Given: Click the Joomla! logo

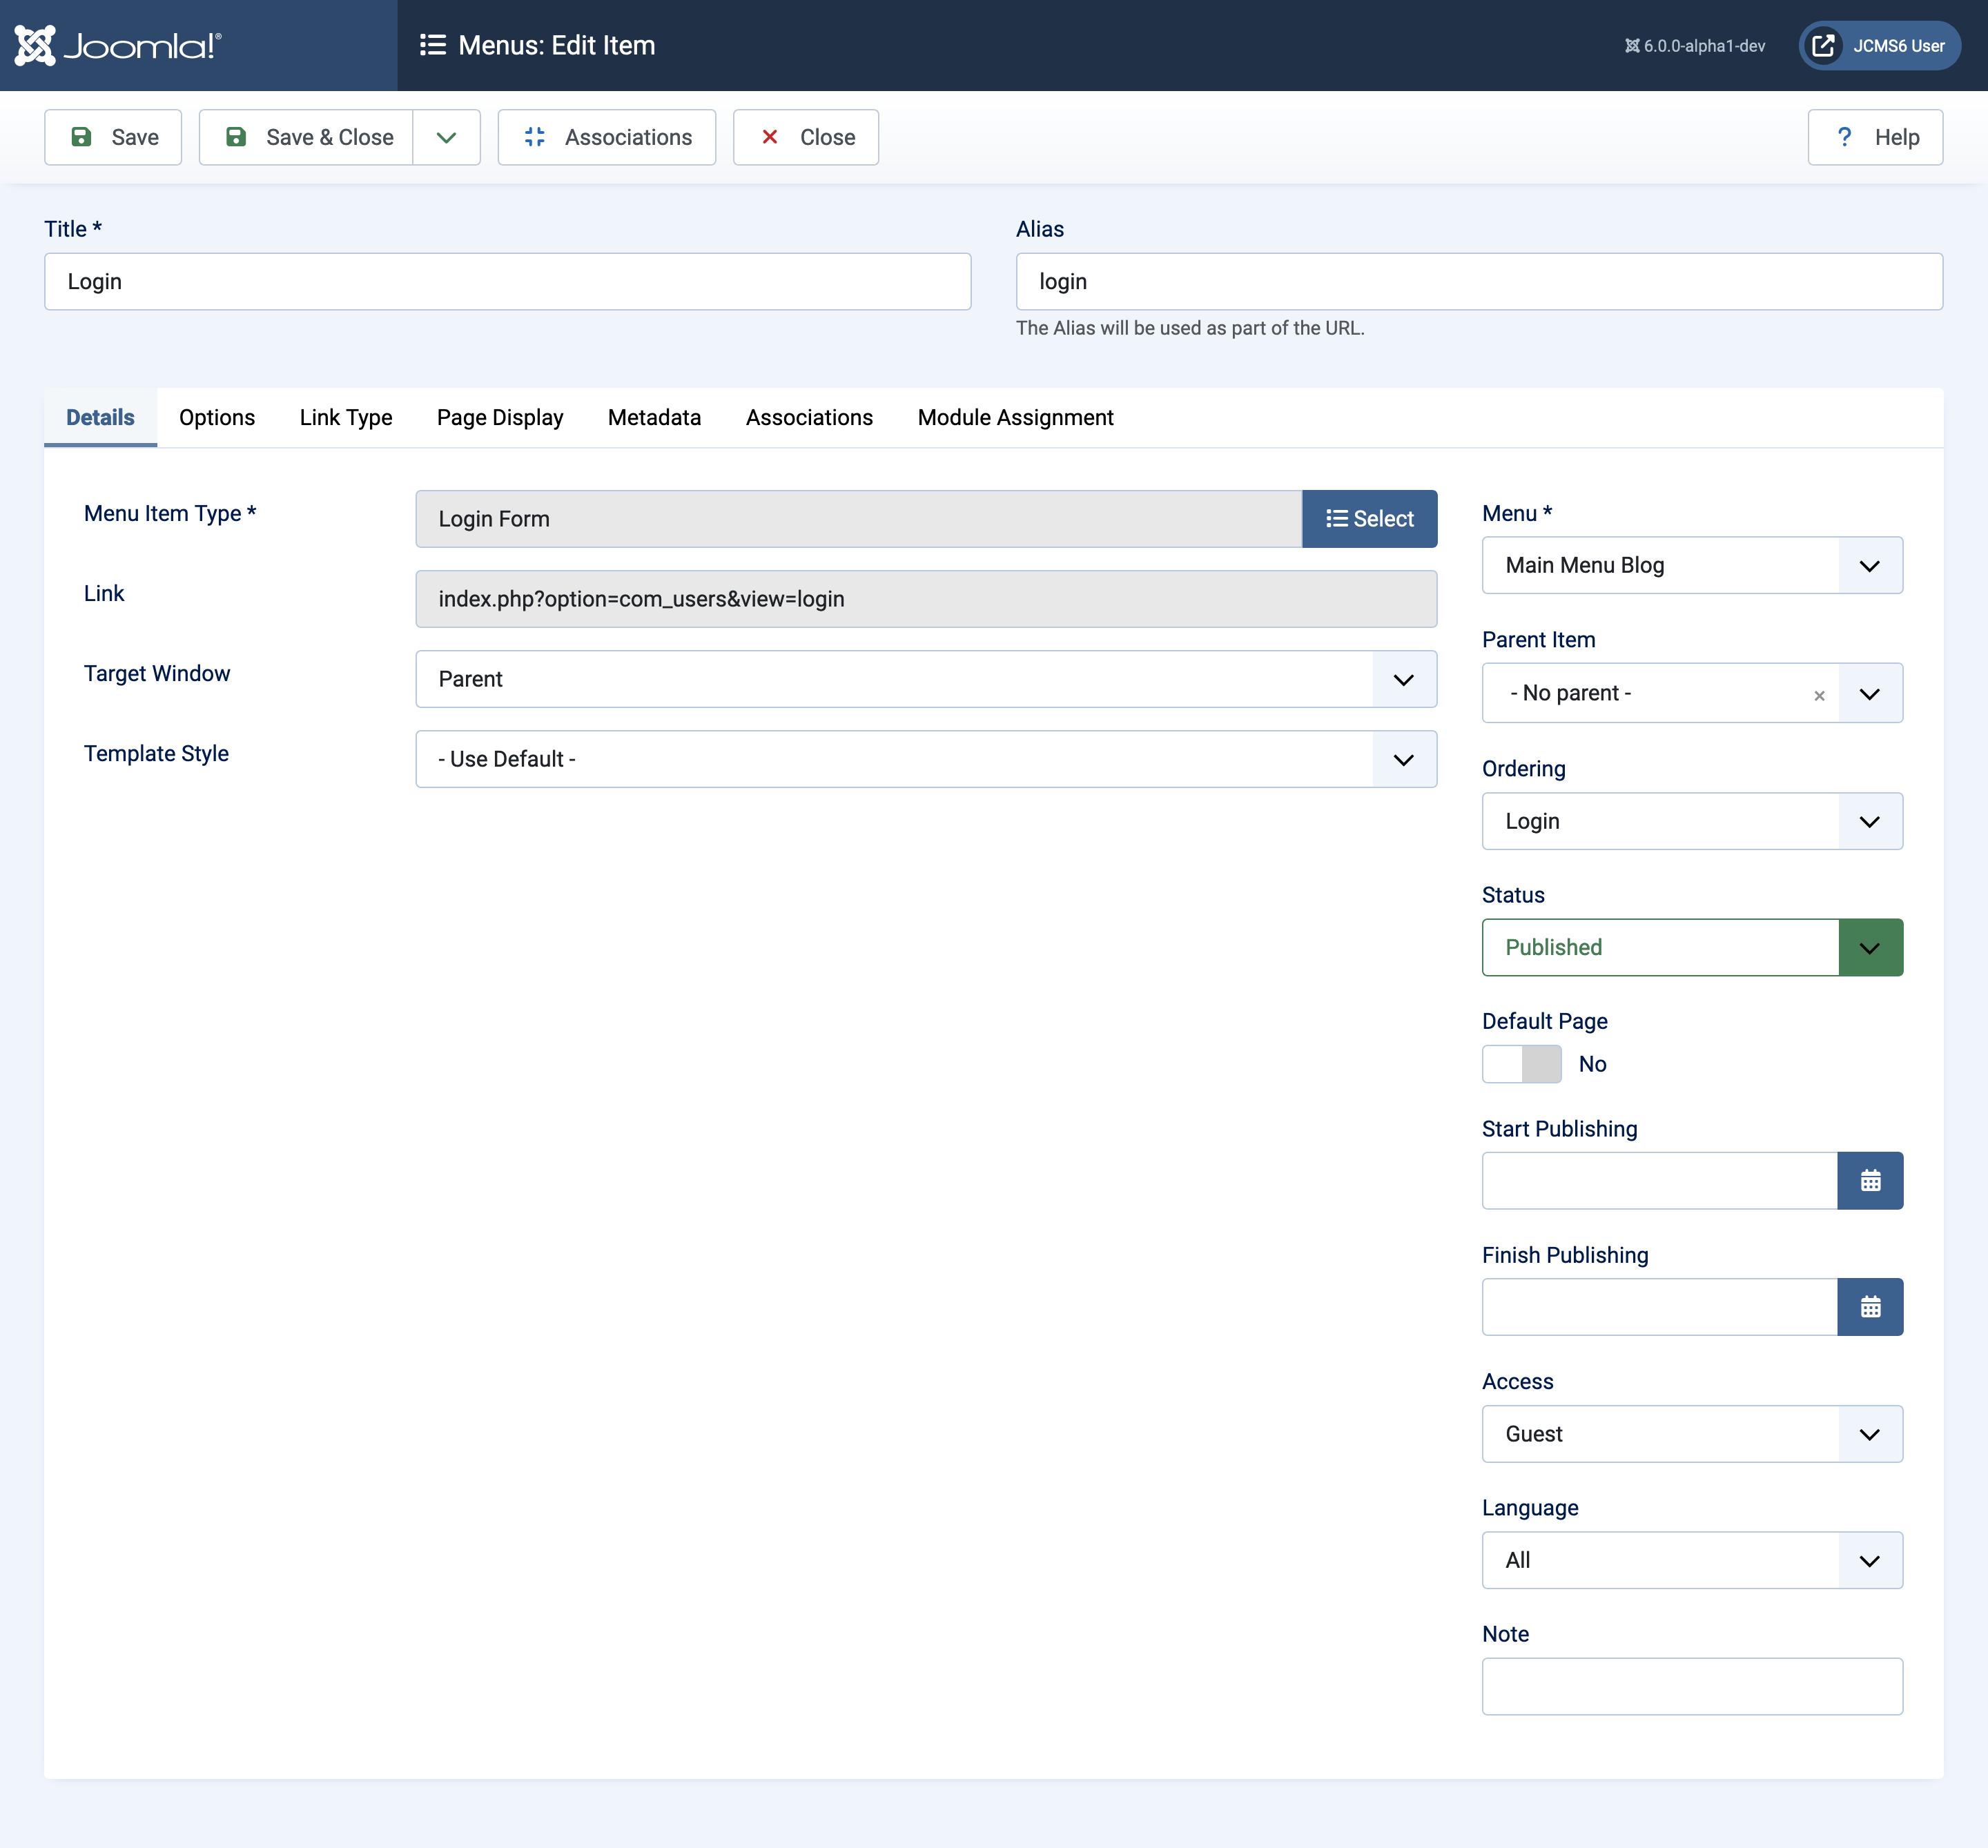Looking at the screenshot, I should [x=116, y=45].
